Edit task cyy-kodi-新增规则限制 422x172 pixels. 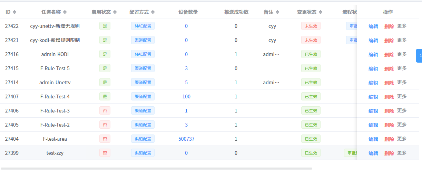click(x=373, y=40)
